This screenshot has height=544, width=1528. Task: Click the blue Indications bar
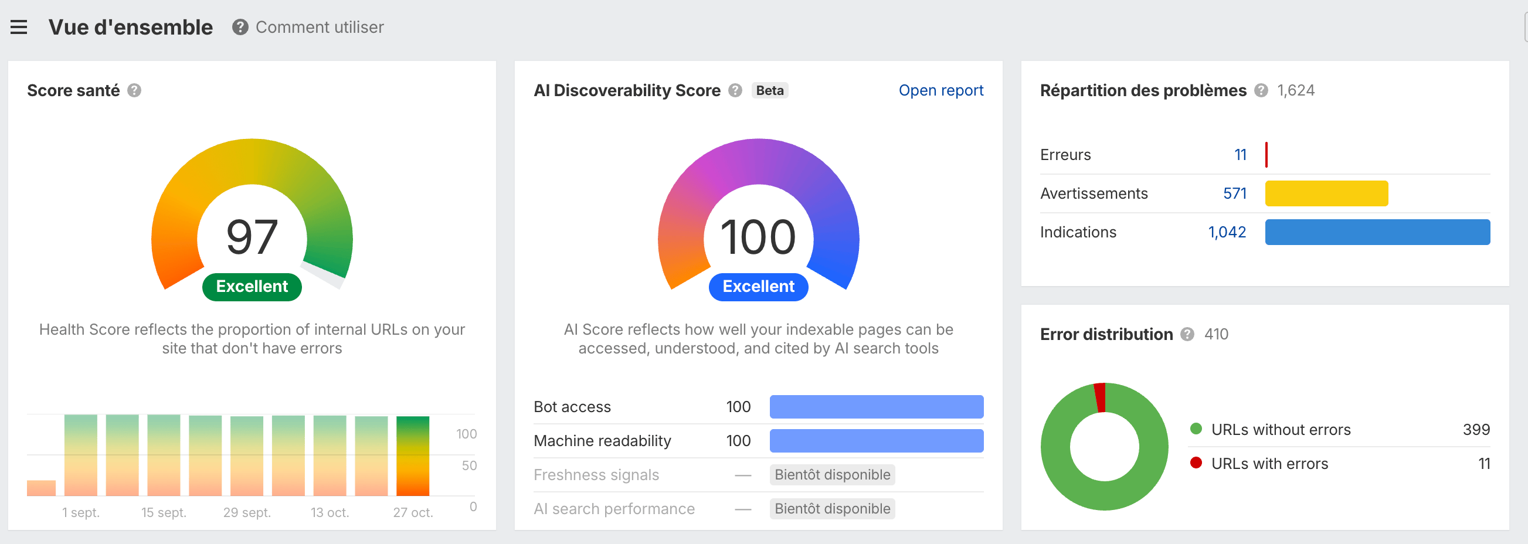pos(1377,232)
